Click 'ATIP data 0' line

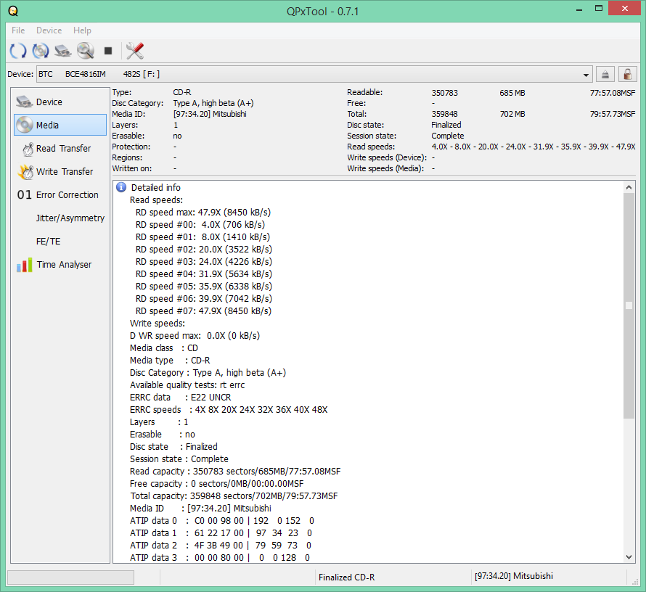(222, 521)
